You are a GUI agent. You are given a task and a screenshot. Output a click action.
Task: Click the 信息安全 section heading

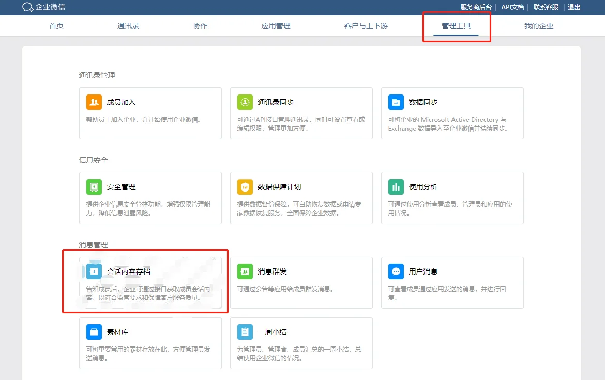pyautogui.click(x=94, y=160)
